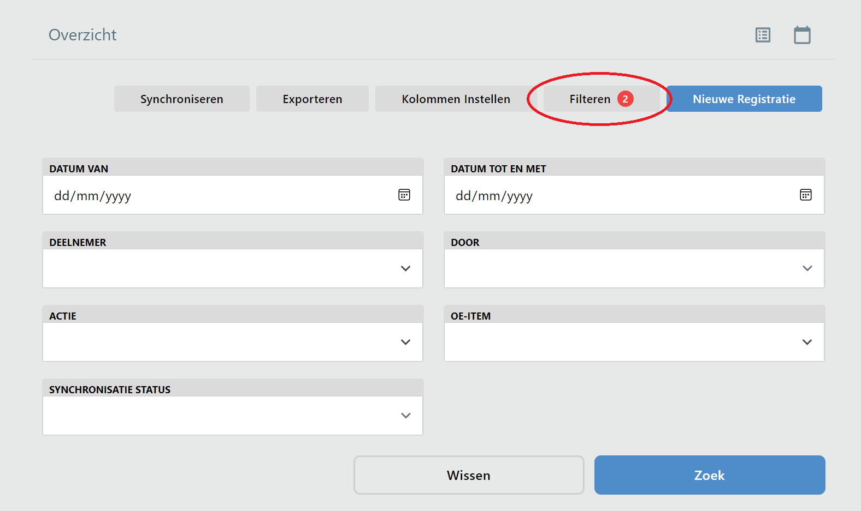Click the Synchroniseren button
Screen dimensions: 861x511
click(x=181, y=99)
